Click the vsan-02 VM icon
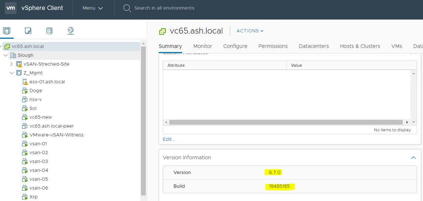 point(25,153)
